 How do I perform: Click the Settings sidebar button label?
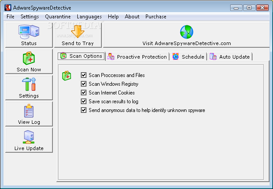point(29,96)
